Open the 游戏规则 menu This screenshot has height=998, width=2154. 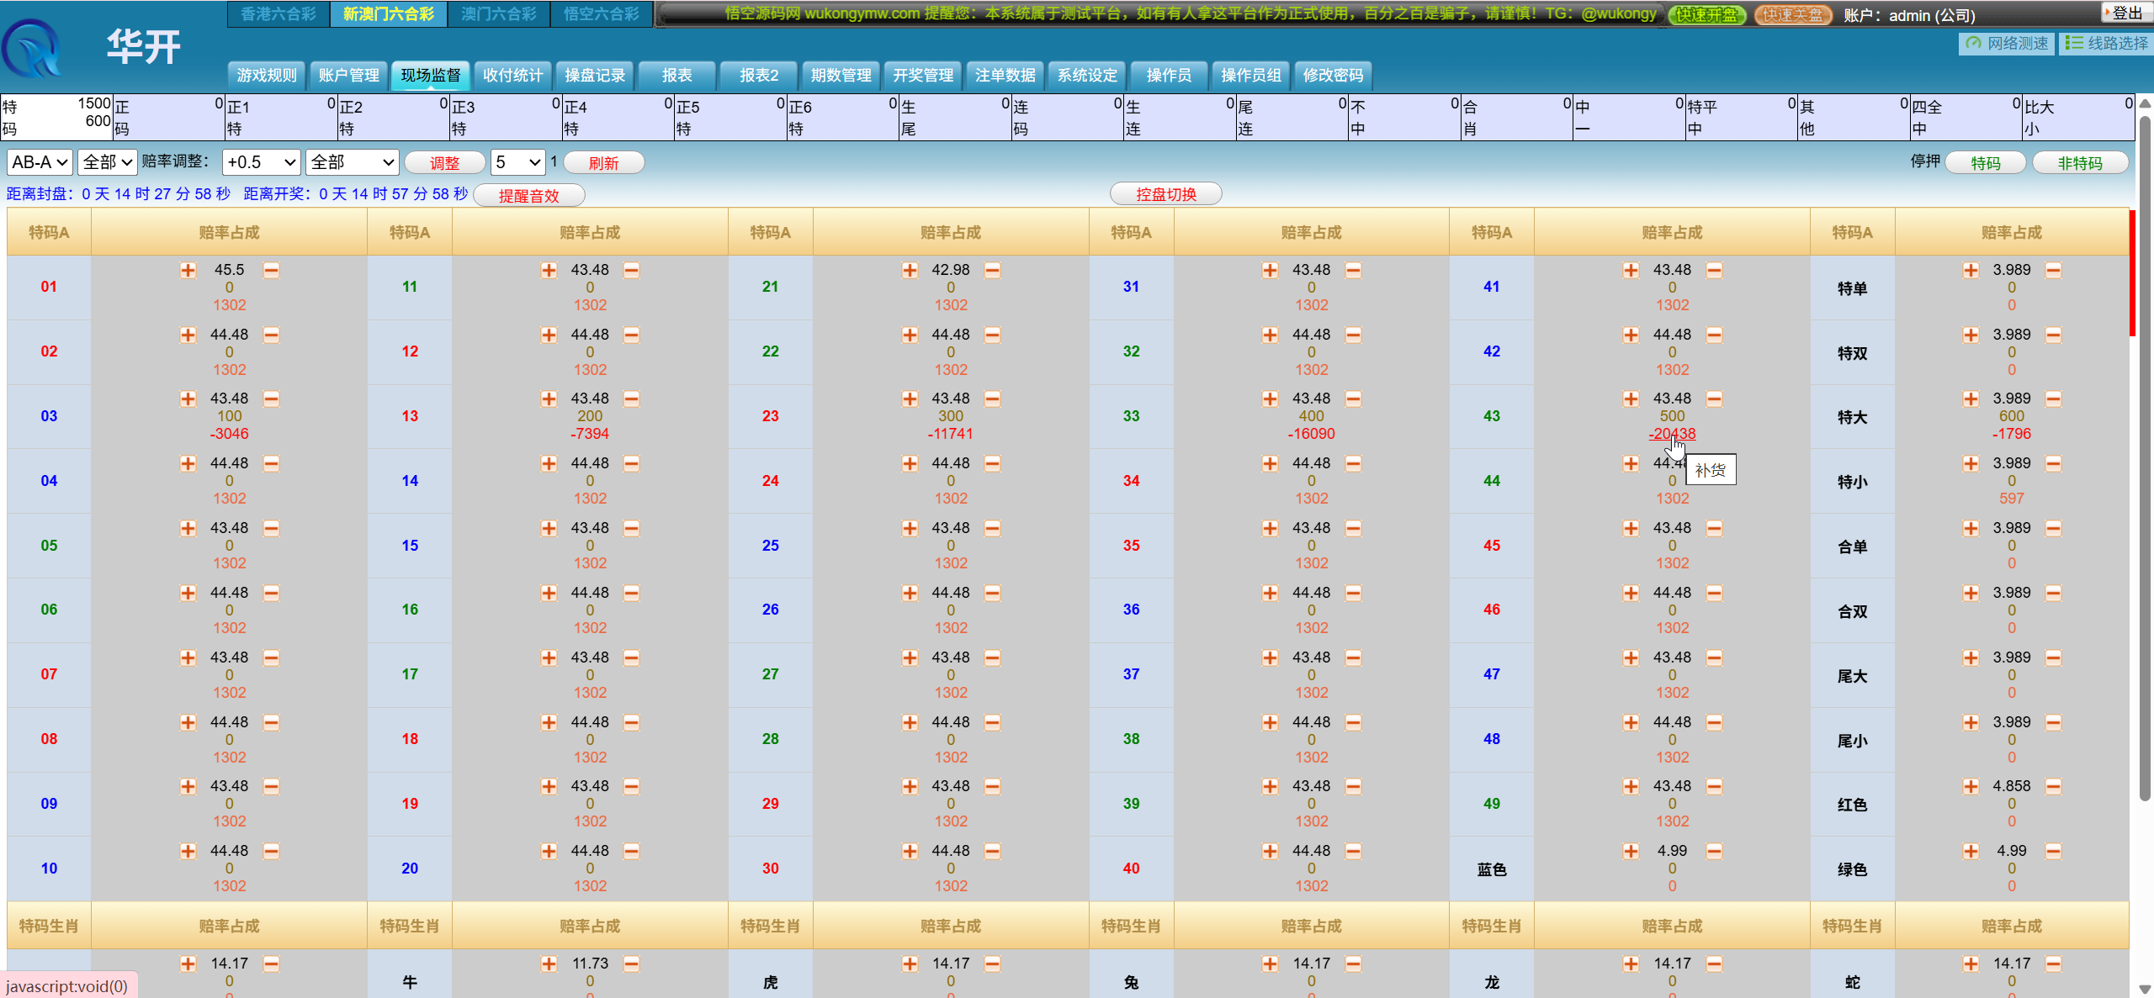(x=267, y=76)
